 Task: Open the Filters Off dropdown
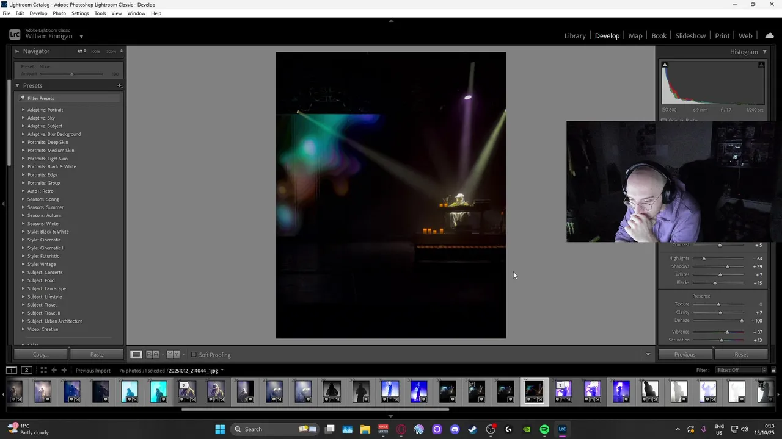742,370
